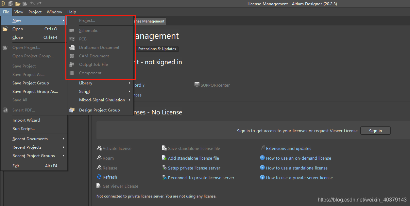Click the question icon for on-demand license help
The image size is (410, 206).
tap(262, 158)
